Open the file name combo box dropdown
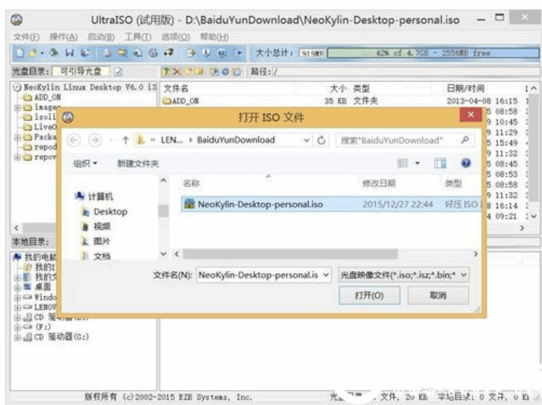 (326, 275)
